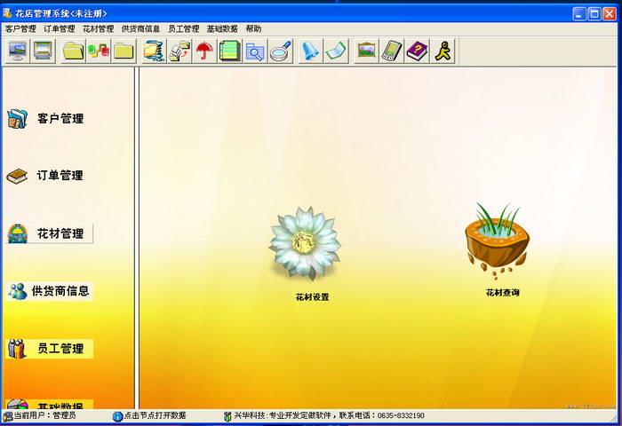Viewport: 622px width, 426px height.
Task: Open the 供货商信息 menu
Action: click(140, 28)
